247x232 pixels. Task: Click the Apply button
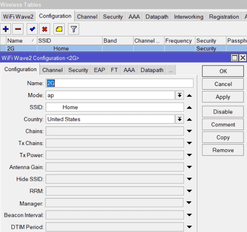point(223,97)
